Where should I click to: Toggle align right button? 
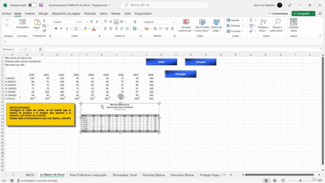116,28
